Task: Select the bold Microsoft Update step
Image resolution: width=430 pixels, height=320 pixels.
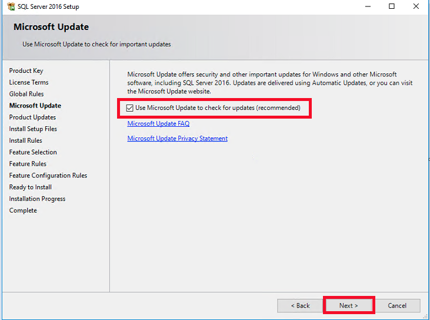Action: pos(35,106)
